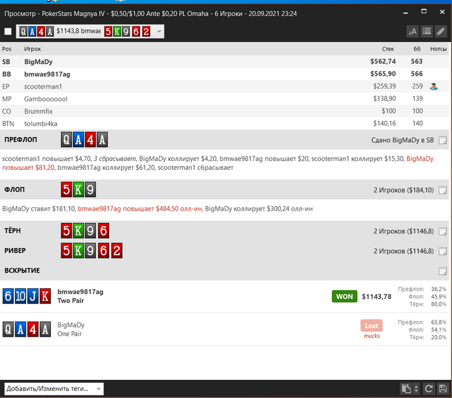This screenshot has width=452, height=398.
Task: Open note box on the Turn row
Action: tap(442, 231)
